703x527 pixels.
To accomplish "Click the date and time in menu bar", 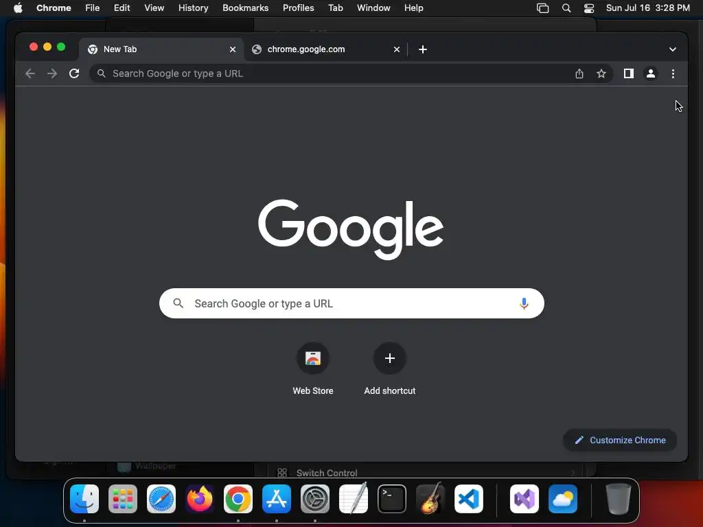I will 648,8.
